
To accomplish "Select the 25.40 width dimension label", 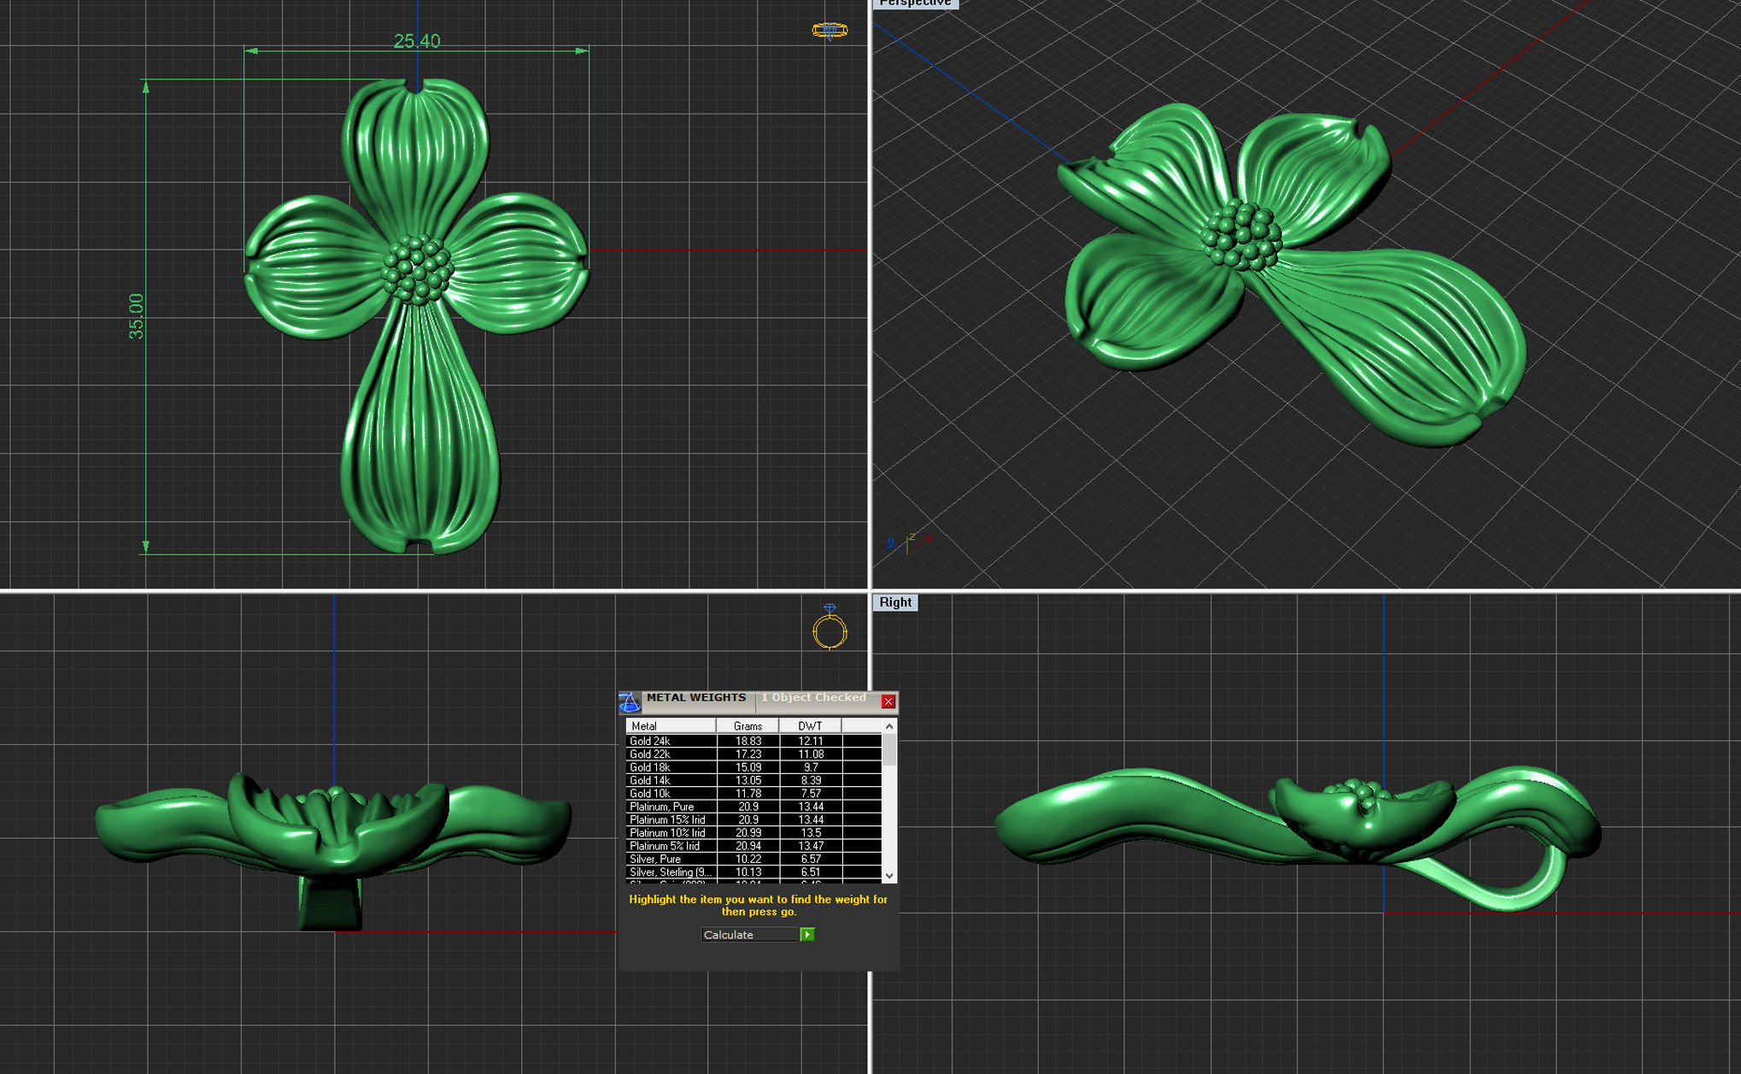I will click(417, 41).
